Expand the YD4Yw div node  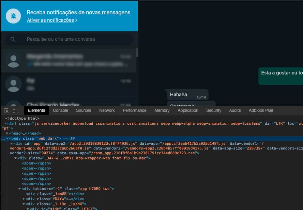click(x=24, y=199)
